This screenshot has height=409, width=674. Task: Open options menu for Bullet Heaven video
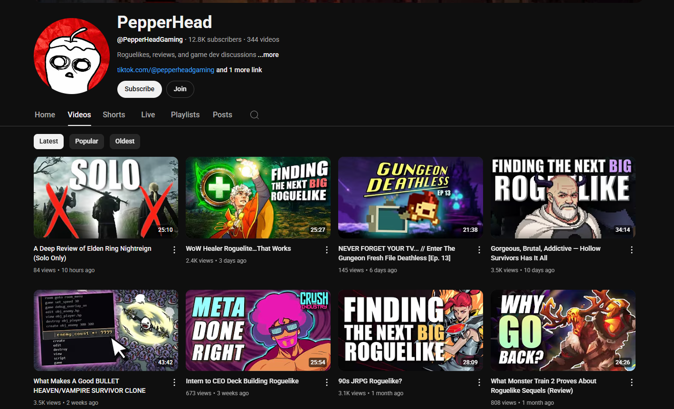(x=174, y=382)
